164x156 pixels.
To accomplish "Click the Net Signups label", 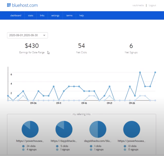I will (x=131, y=52).
